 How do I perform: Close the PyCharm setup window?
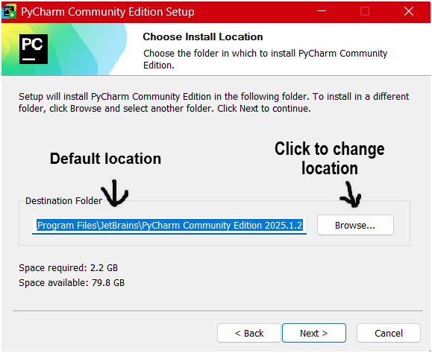pos(409,11)
